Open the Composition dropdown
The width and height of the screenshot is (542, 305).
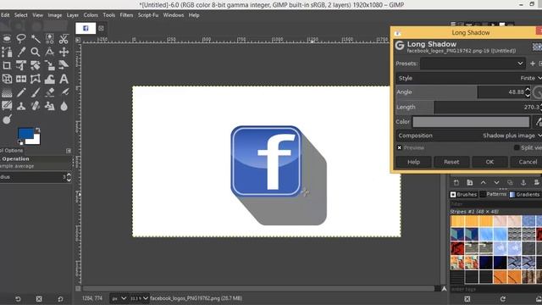469,136
